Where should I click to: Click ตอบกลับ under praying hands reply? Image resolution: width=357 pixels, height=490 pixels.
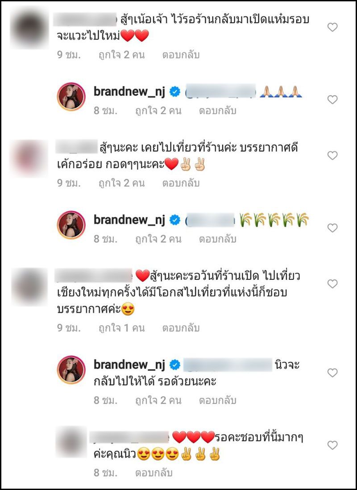click(x=218, y=111)
